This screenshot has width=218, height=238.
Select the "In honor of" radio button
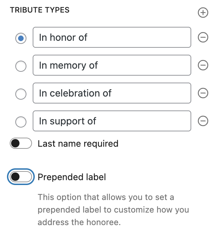click(21, 38)
